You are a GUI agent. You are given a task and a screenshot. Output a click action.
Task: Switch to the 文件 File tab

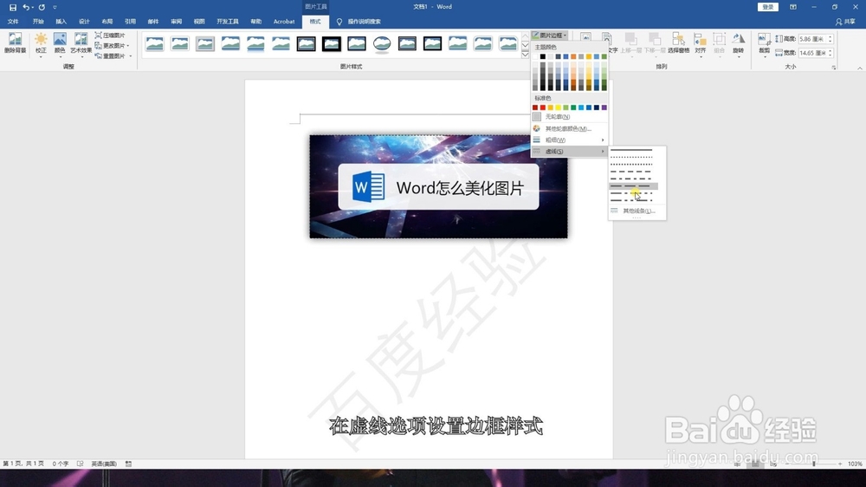[13, 22]
